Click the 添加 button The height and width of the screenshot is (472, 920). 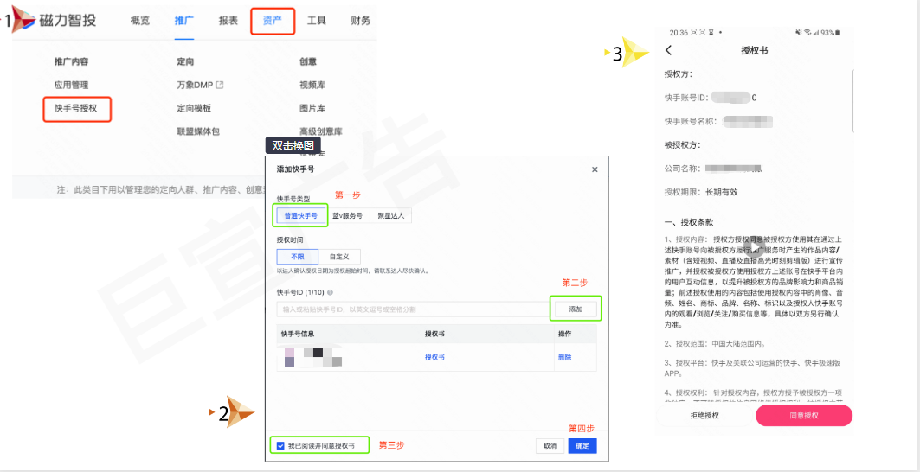576,309
